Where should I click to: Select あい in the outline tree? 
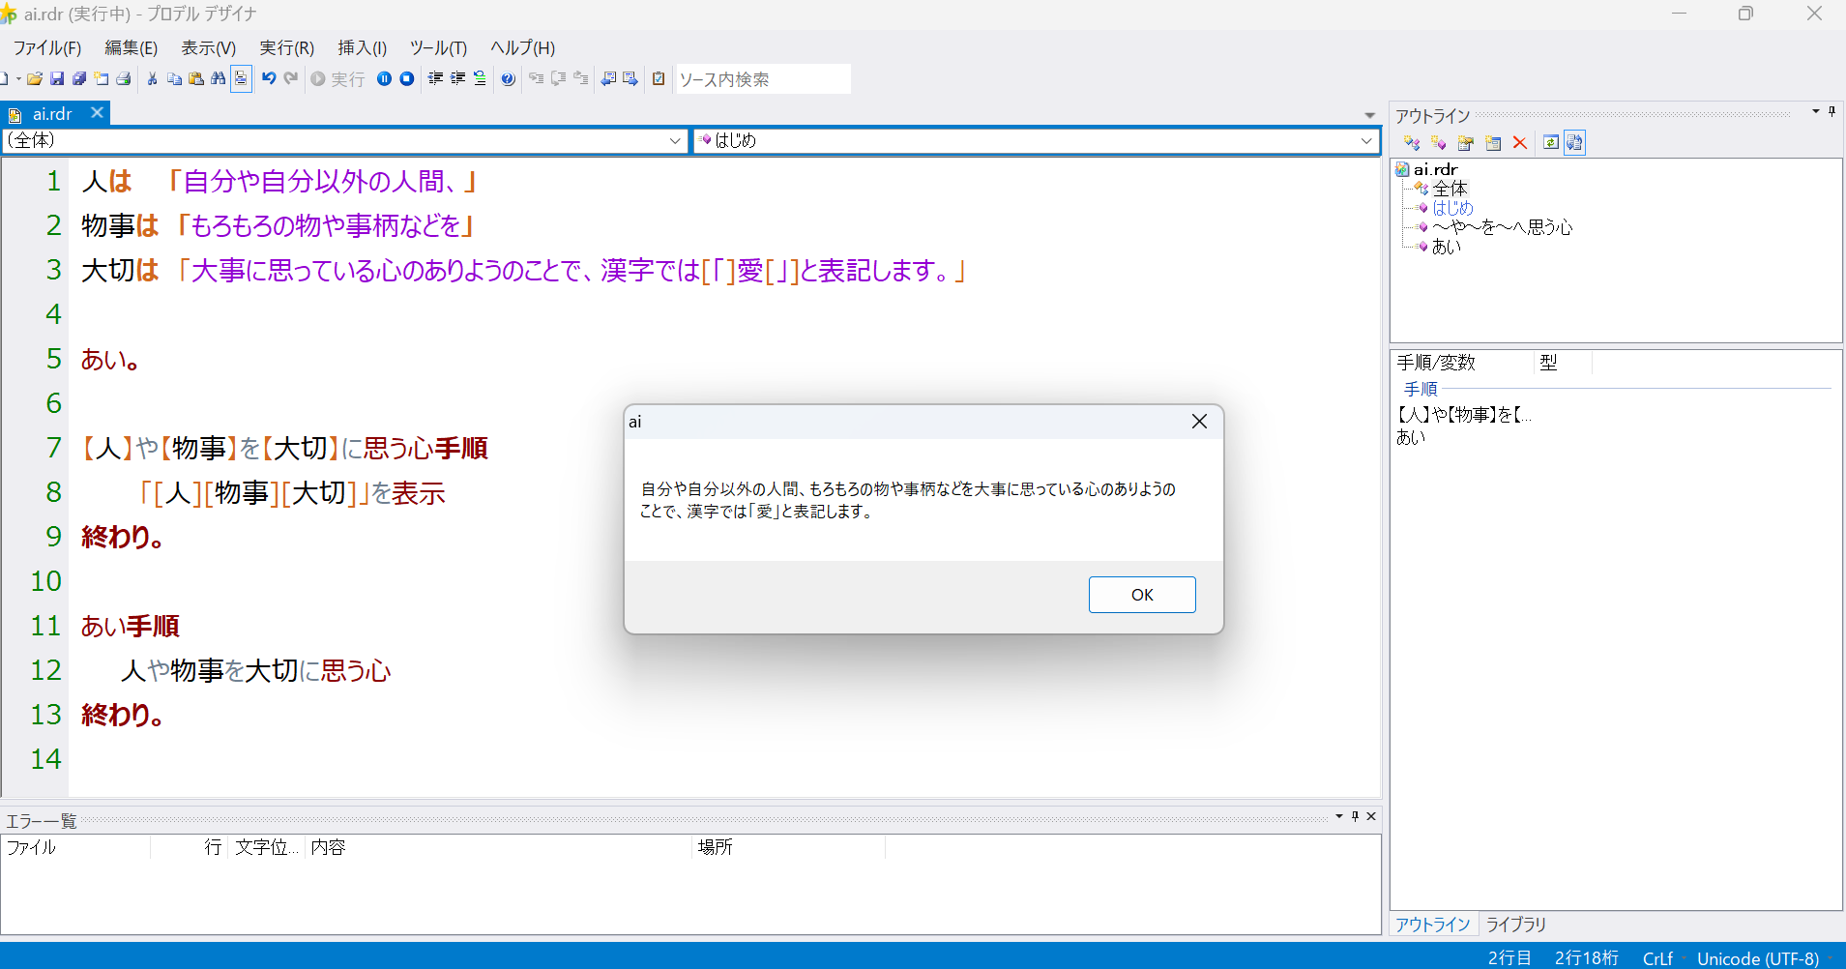pos(1445,247)
